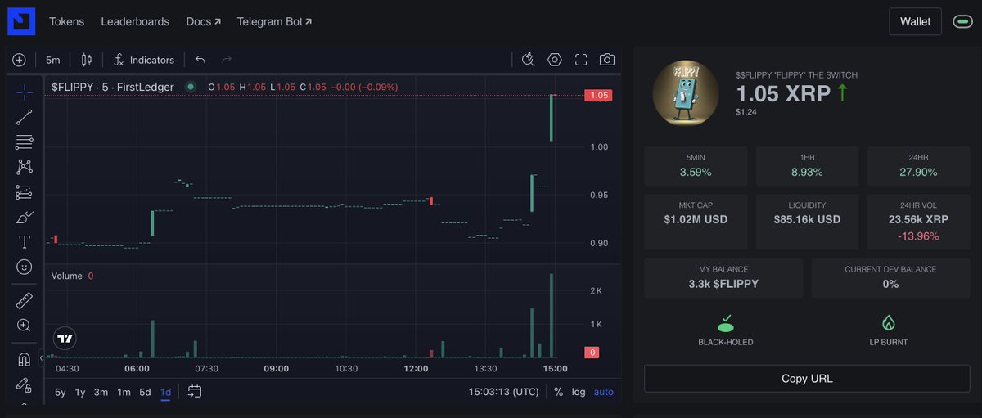Click the BLACK-HOLED status icon
Screen dimensions: 982x418
[x=725, y=323]
